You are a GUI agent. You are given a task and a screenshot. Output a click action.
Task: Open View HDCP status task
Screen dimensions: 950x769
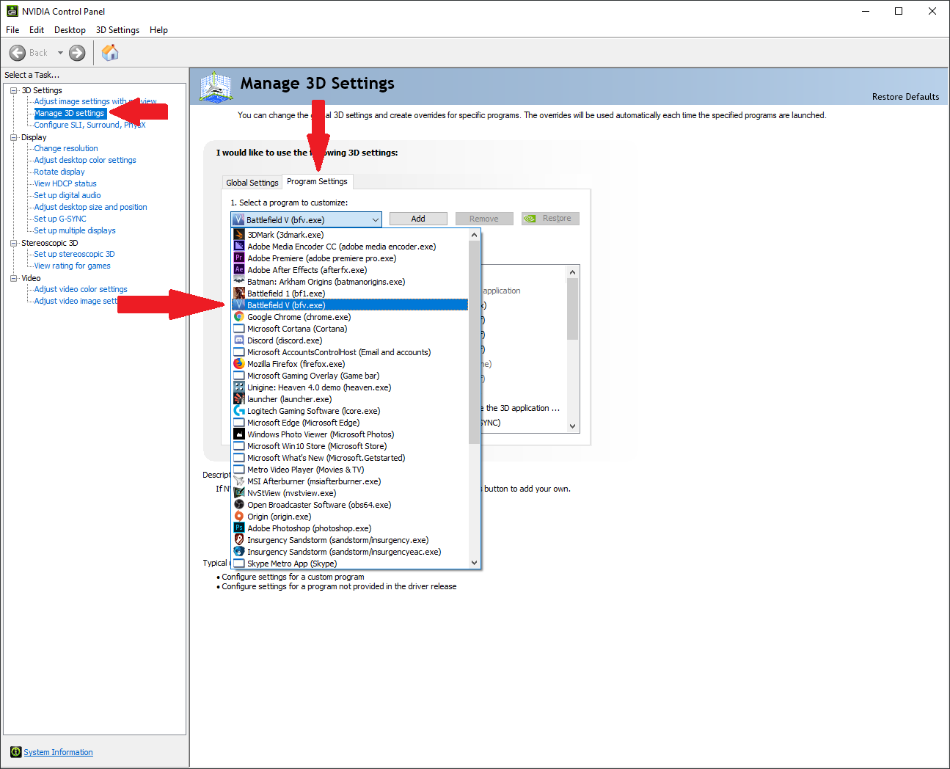(65, 183)
